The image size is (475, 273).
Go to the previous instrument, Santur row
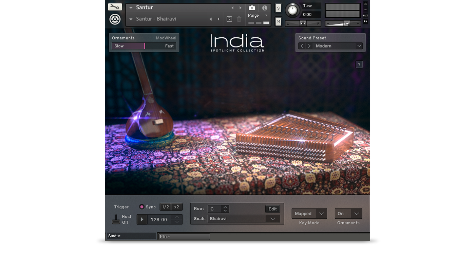coord(232,8)
